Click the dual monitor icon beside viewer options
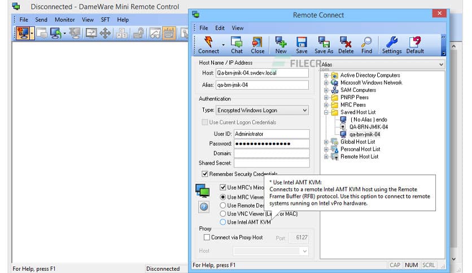 [x=203, y=191]
